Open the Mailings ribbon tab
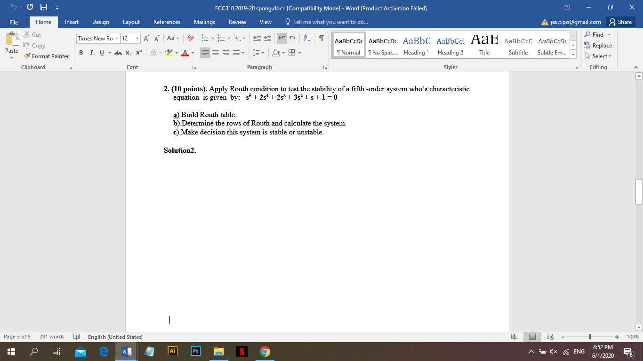Image resolution: width=643 pixels, height=361 pixels. click(x=204, y=22)
